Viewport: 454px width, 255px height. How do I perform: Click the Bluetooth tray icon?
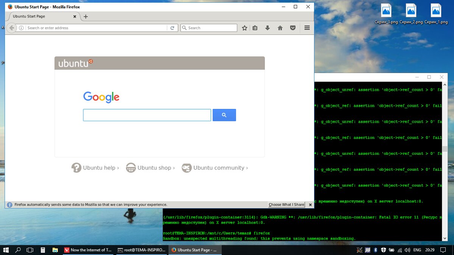tap(376, 250)
